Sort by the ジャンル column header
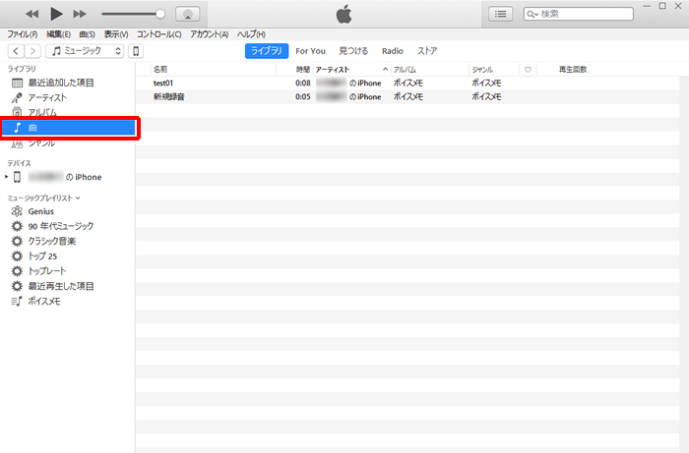The height and width of the screenshot is (453, 689). click(x=494, y=70)
